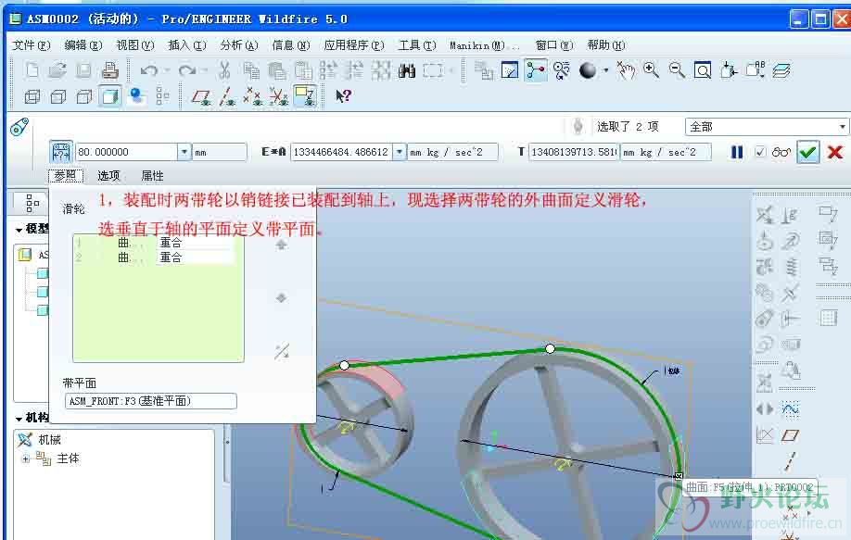
Task: Open belt length value dropdown
Action: pyautogui.click(x=184, y=152)
